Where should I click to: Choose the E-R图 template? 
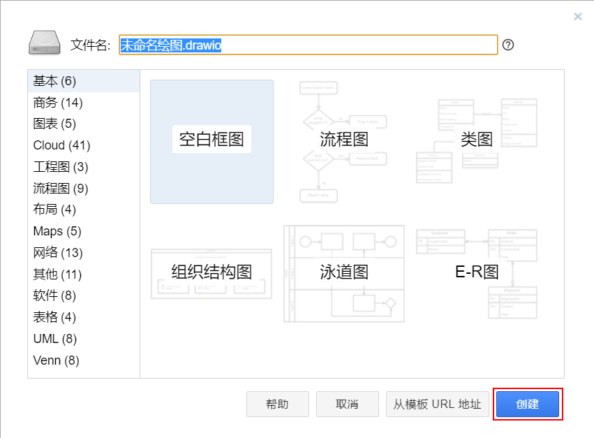(477, 274)
